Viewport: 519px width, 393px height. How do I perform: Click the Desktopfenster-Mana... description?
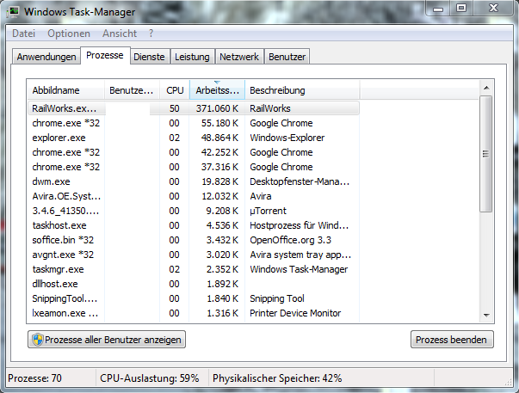point(300,181)
